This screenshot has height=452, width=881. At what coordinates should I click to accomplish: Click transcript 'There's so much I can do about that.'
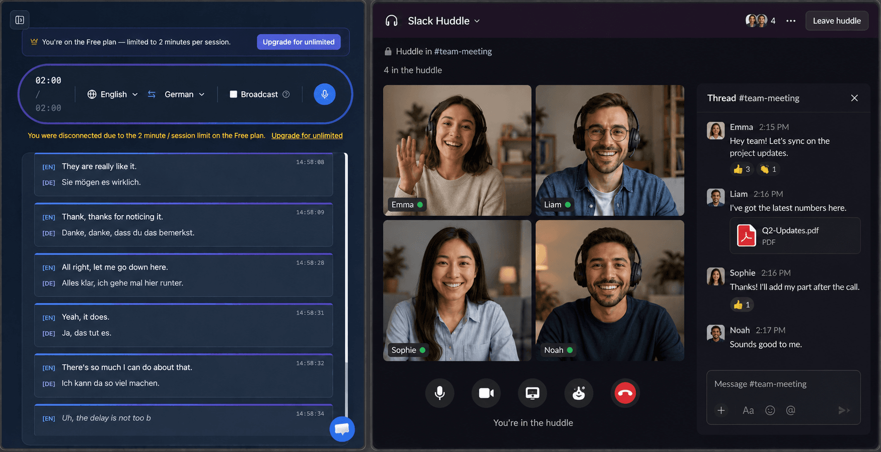[127, 368]
